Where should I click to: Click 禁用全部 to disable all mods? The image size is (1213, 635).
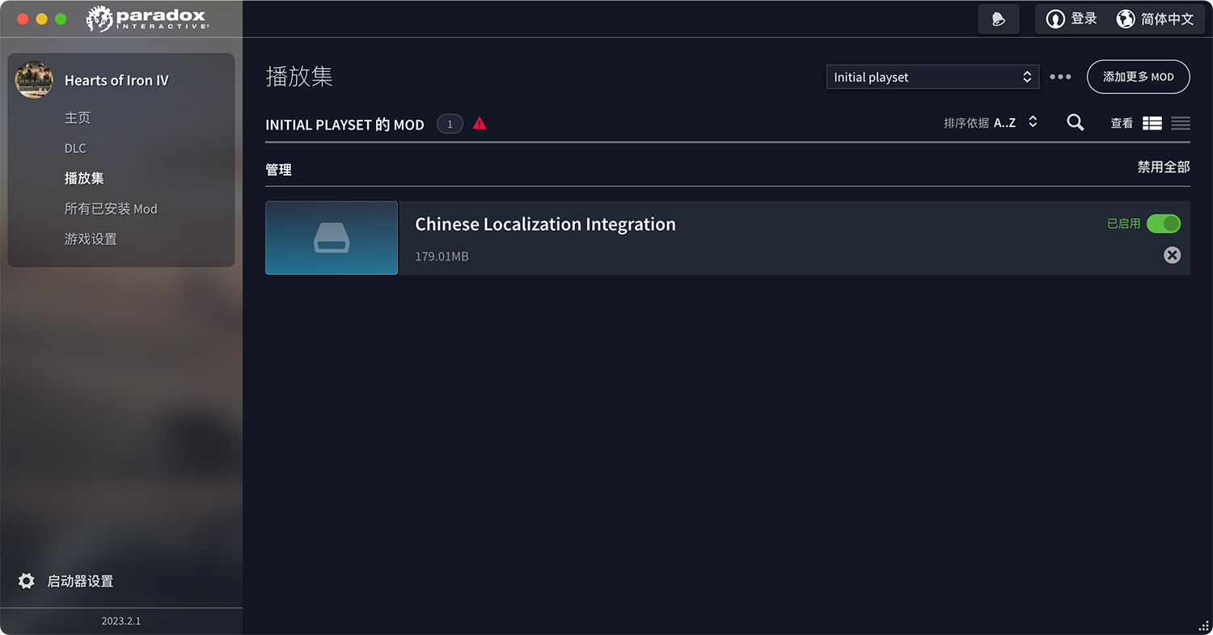pyautogui.click(x=1164, y=167)
